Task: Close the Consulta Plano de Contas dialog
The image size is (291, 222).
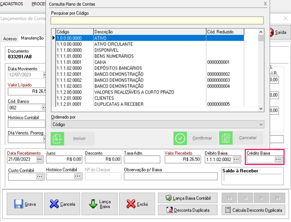Action: click(x=265, y=4)
